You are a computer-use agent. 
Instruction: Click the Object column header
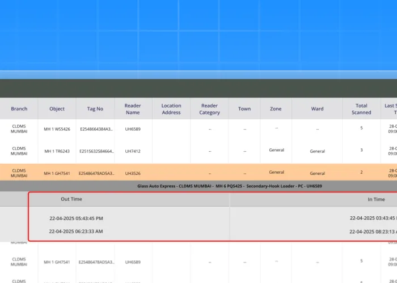coord(57,109)
